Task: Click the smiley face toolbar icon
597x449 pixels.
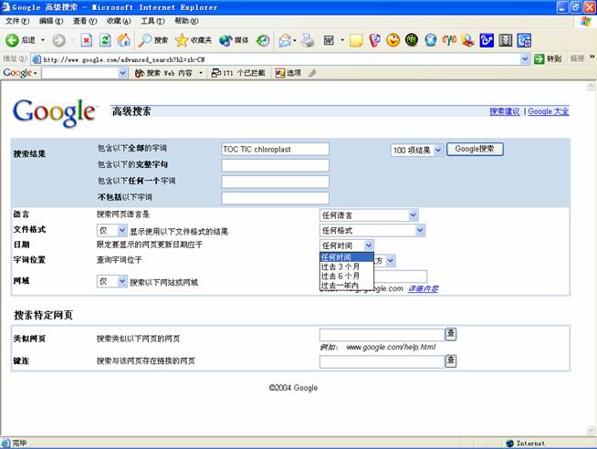Action: pyautogui.click(x=393, y=40)
